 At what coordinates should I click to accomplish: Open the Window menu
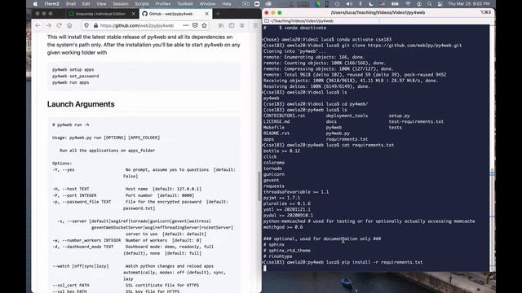click(x=207, y=4)
